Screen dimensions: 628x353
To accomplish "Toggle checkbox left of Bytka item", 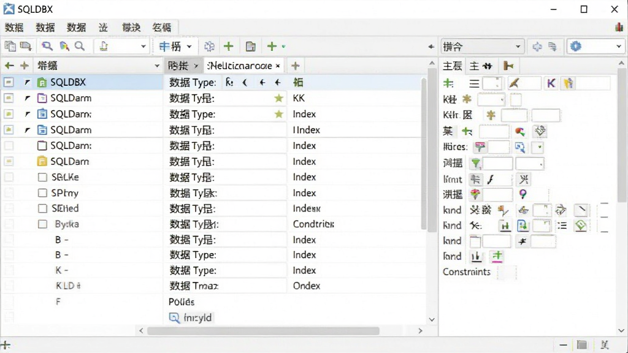I will click(42, 224).
